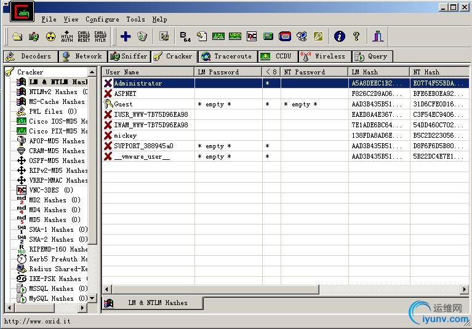This screenshot has height=329, width=472.
Task: Select MD5 Hashes in the tree
Action: click(55, 220)
